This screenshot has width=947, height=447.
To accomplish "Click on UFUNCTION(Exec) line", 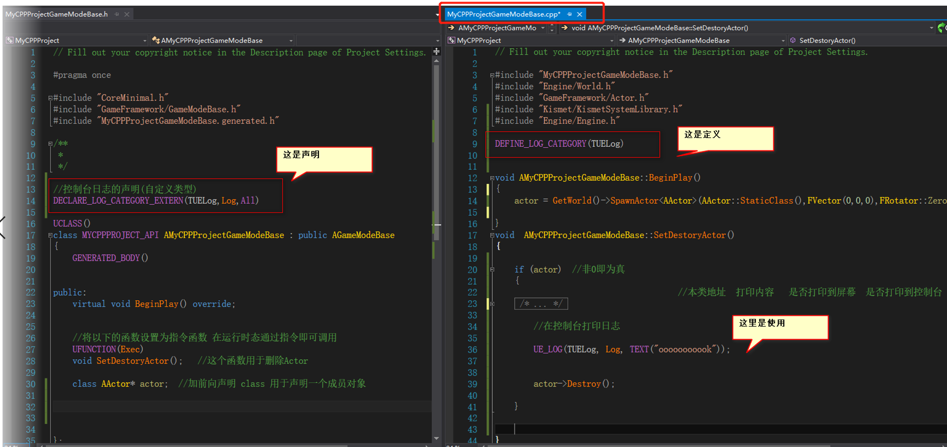I will point(107,349).
